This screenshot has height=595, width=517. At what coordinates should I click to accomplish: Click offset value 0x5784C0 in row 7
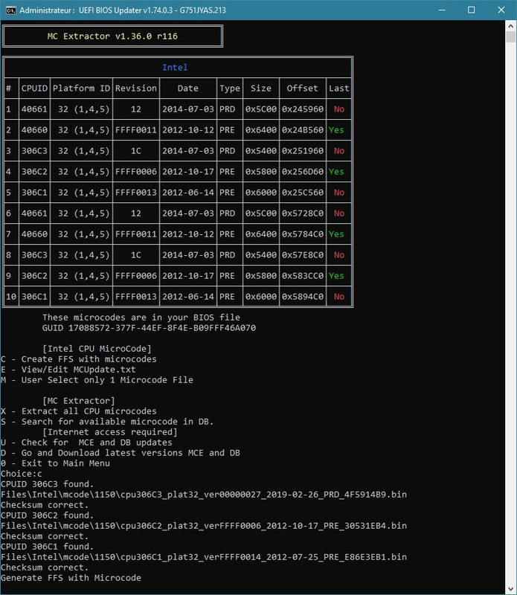click(x=303, y=234)
